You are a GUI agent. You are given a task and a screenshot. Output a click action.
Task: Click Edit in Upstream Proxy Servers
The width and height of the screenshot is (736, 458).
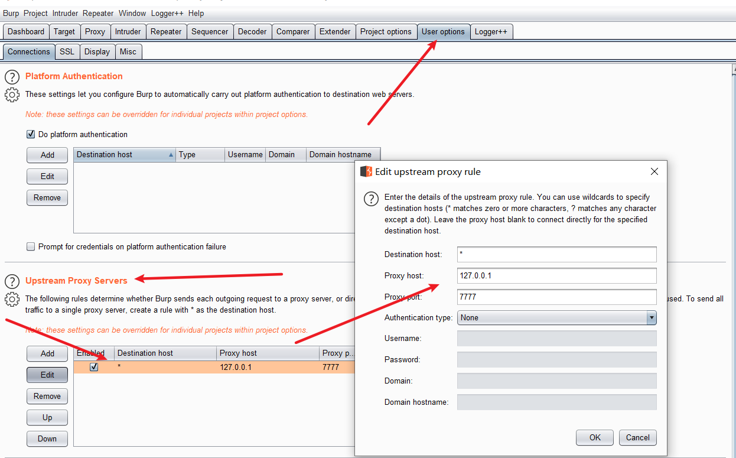pyautogui.click(x=47, y=375)
